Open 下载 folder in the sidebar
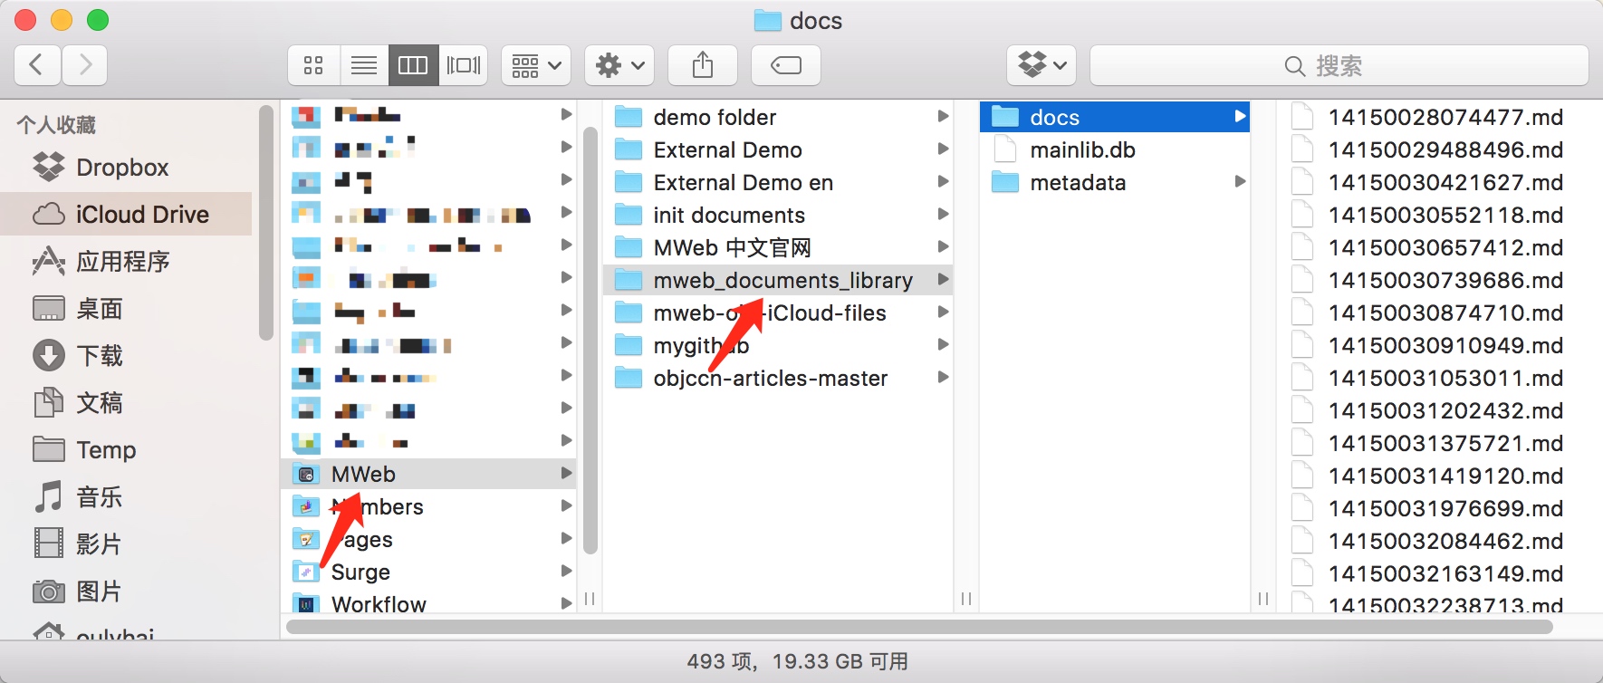The height and width of the screenshot is (683, 1603). (x=99, y=356)
